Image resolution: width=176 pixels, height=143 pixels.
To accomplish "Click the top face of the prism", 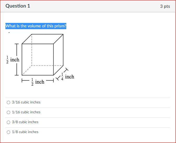I will tap(43, 39).
